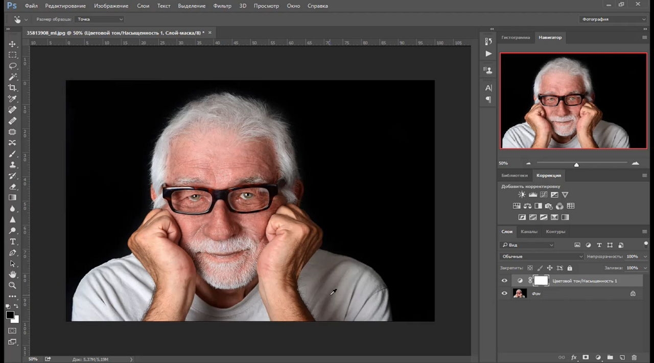654x363 pixels.
Task: Select the Hue/Saturation layer mask thumbnail
Action: pos(541,280)
